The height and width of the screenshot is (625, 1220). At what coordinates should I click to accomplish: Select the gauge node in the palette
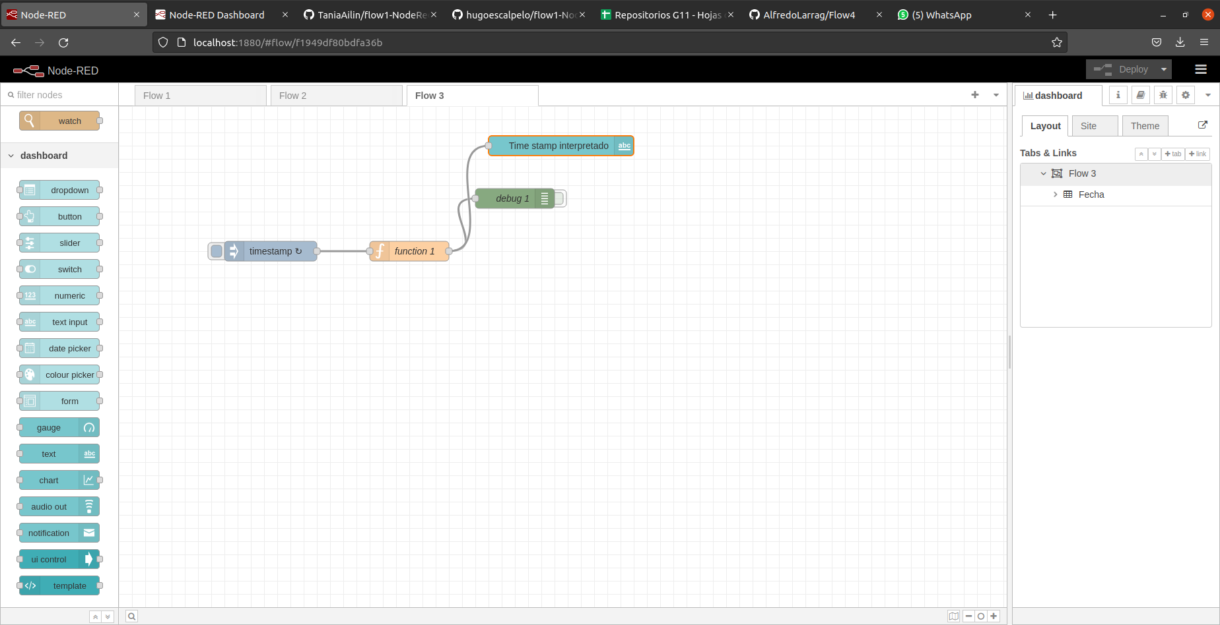pos(57,427)
